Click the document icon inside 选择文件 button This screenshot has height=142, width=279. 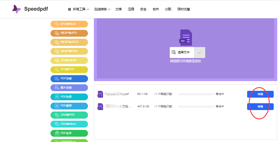coord(174,52)
